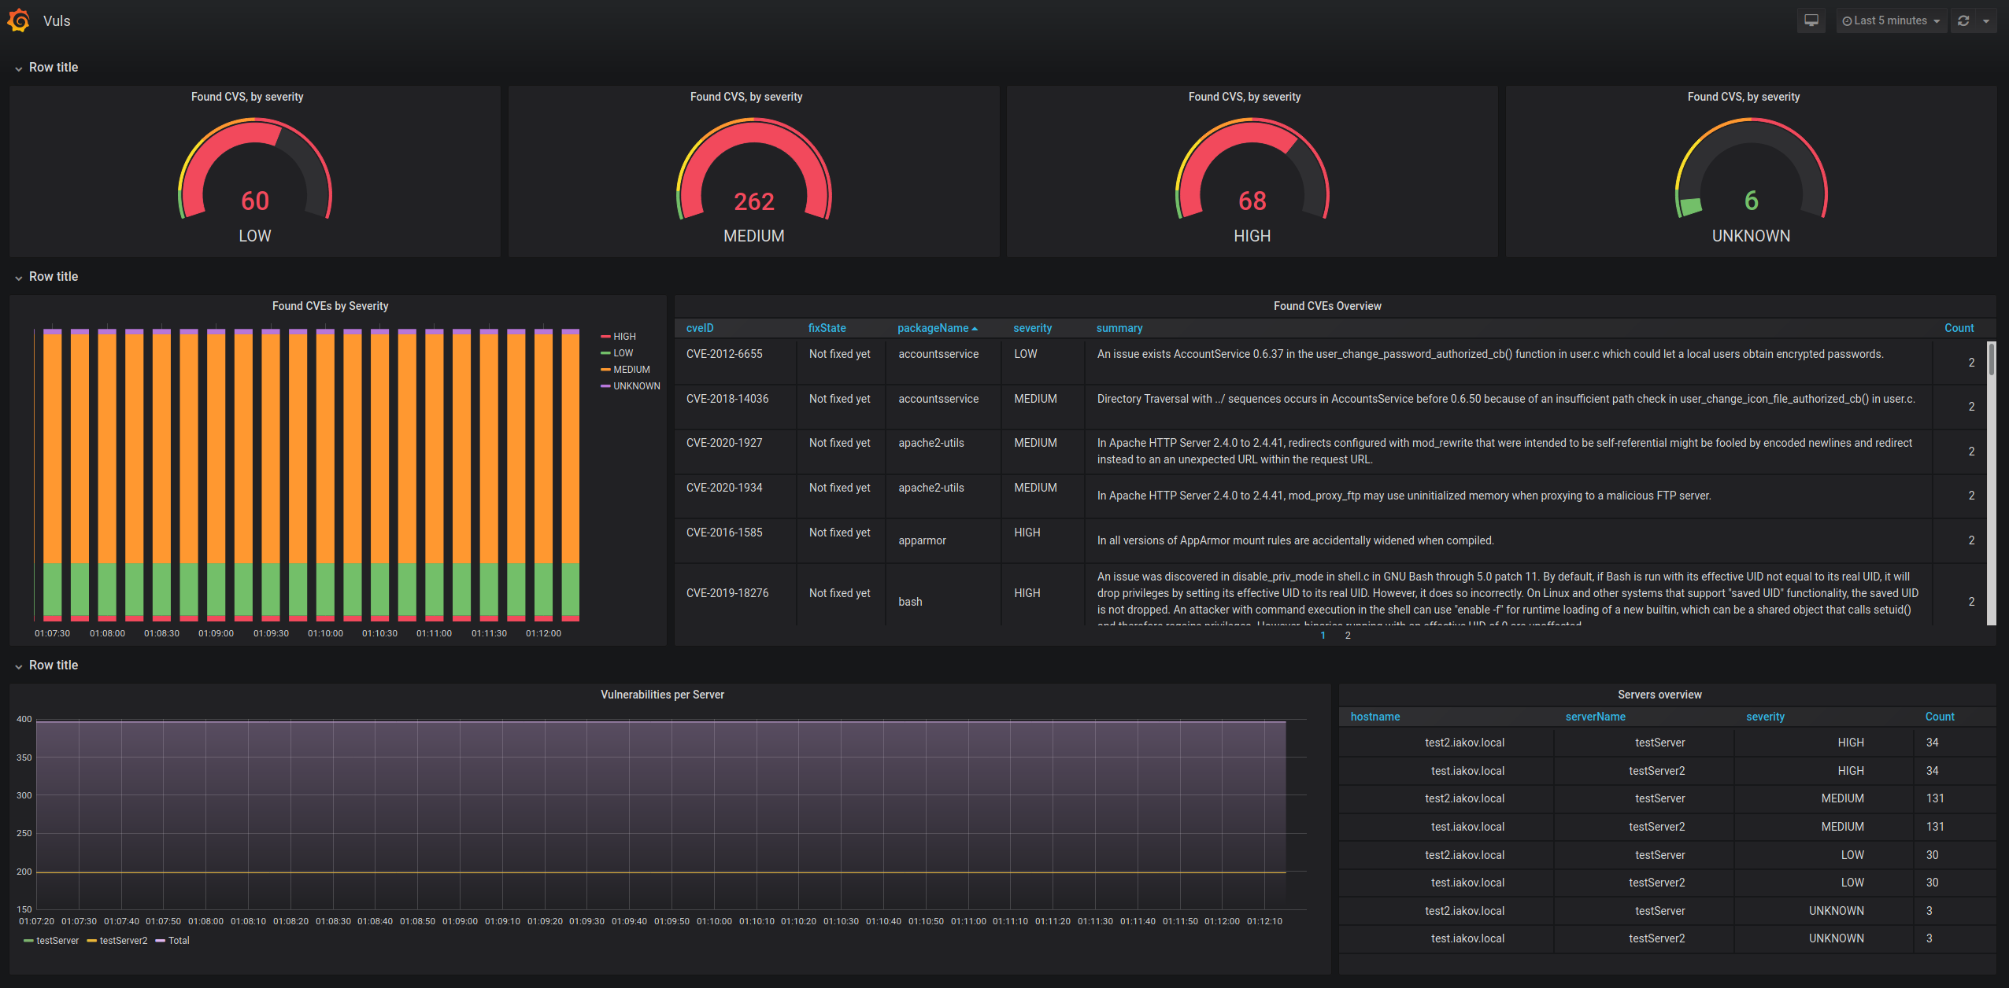This screenshot has height=988, width=2009.
Task: Open the refresh interval dropdown arrow
Action: tap(1986, 21)
